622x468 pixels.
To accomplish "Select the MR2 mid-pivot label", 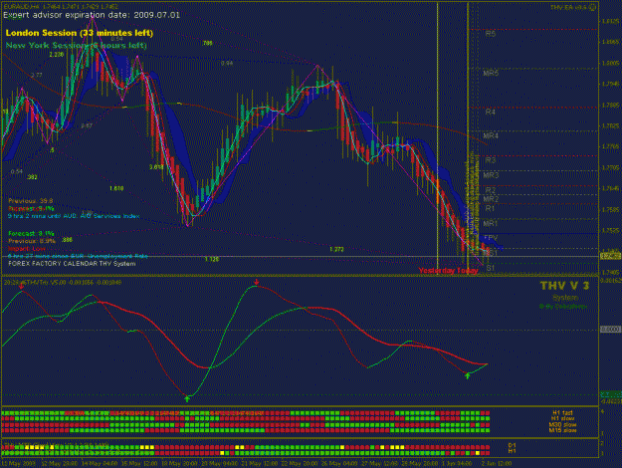I will coord(491,199).
